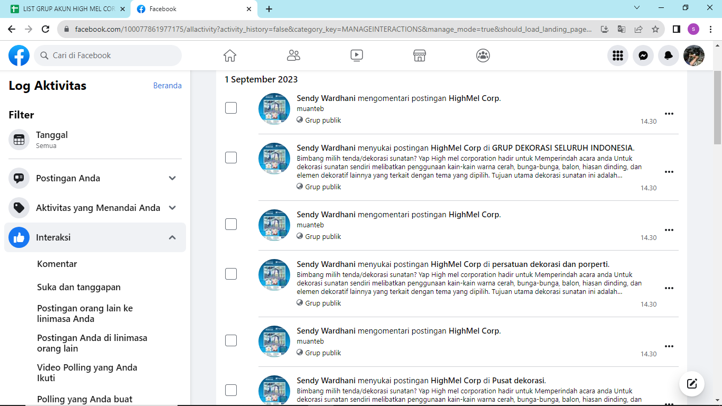
Task: Open the Tanggal Semua date filter
Action: [95, 140]
